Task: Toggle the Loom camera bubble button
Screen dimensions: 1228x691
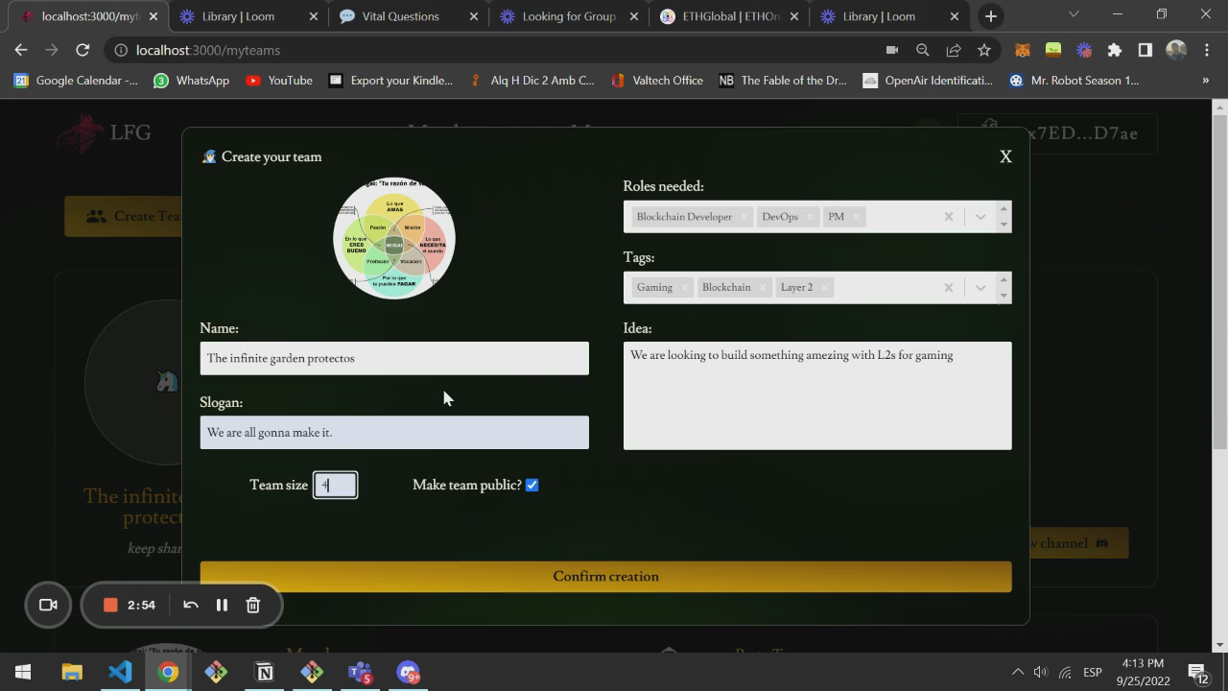Action: (48, 605)
